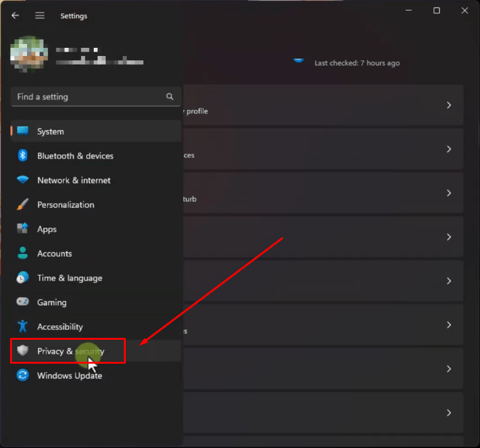The height and width of the screenshot is (448, 480).
Task: Click the Network wifi icon
Action: tap(23, 179)
